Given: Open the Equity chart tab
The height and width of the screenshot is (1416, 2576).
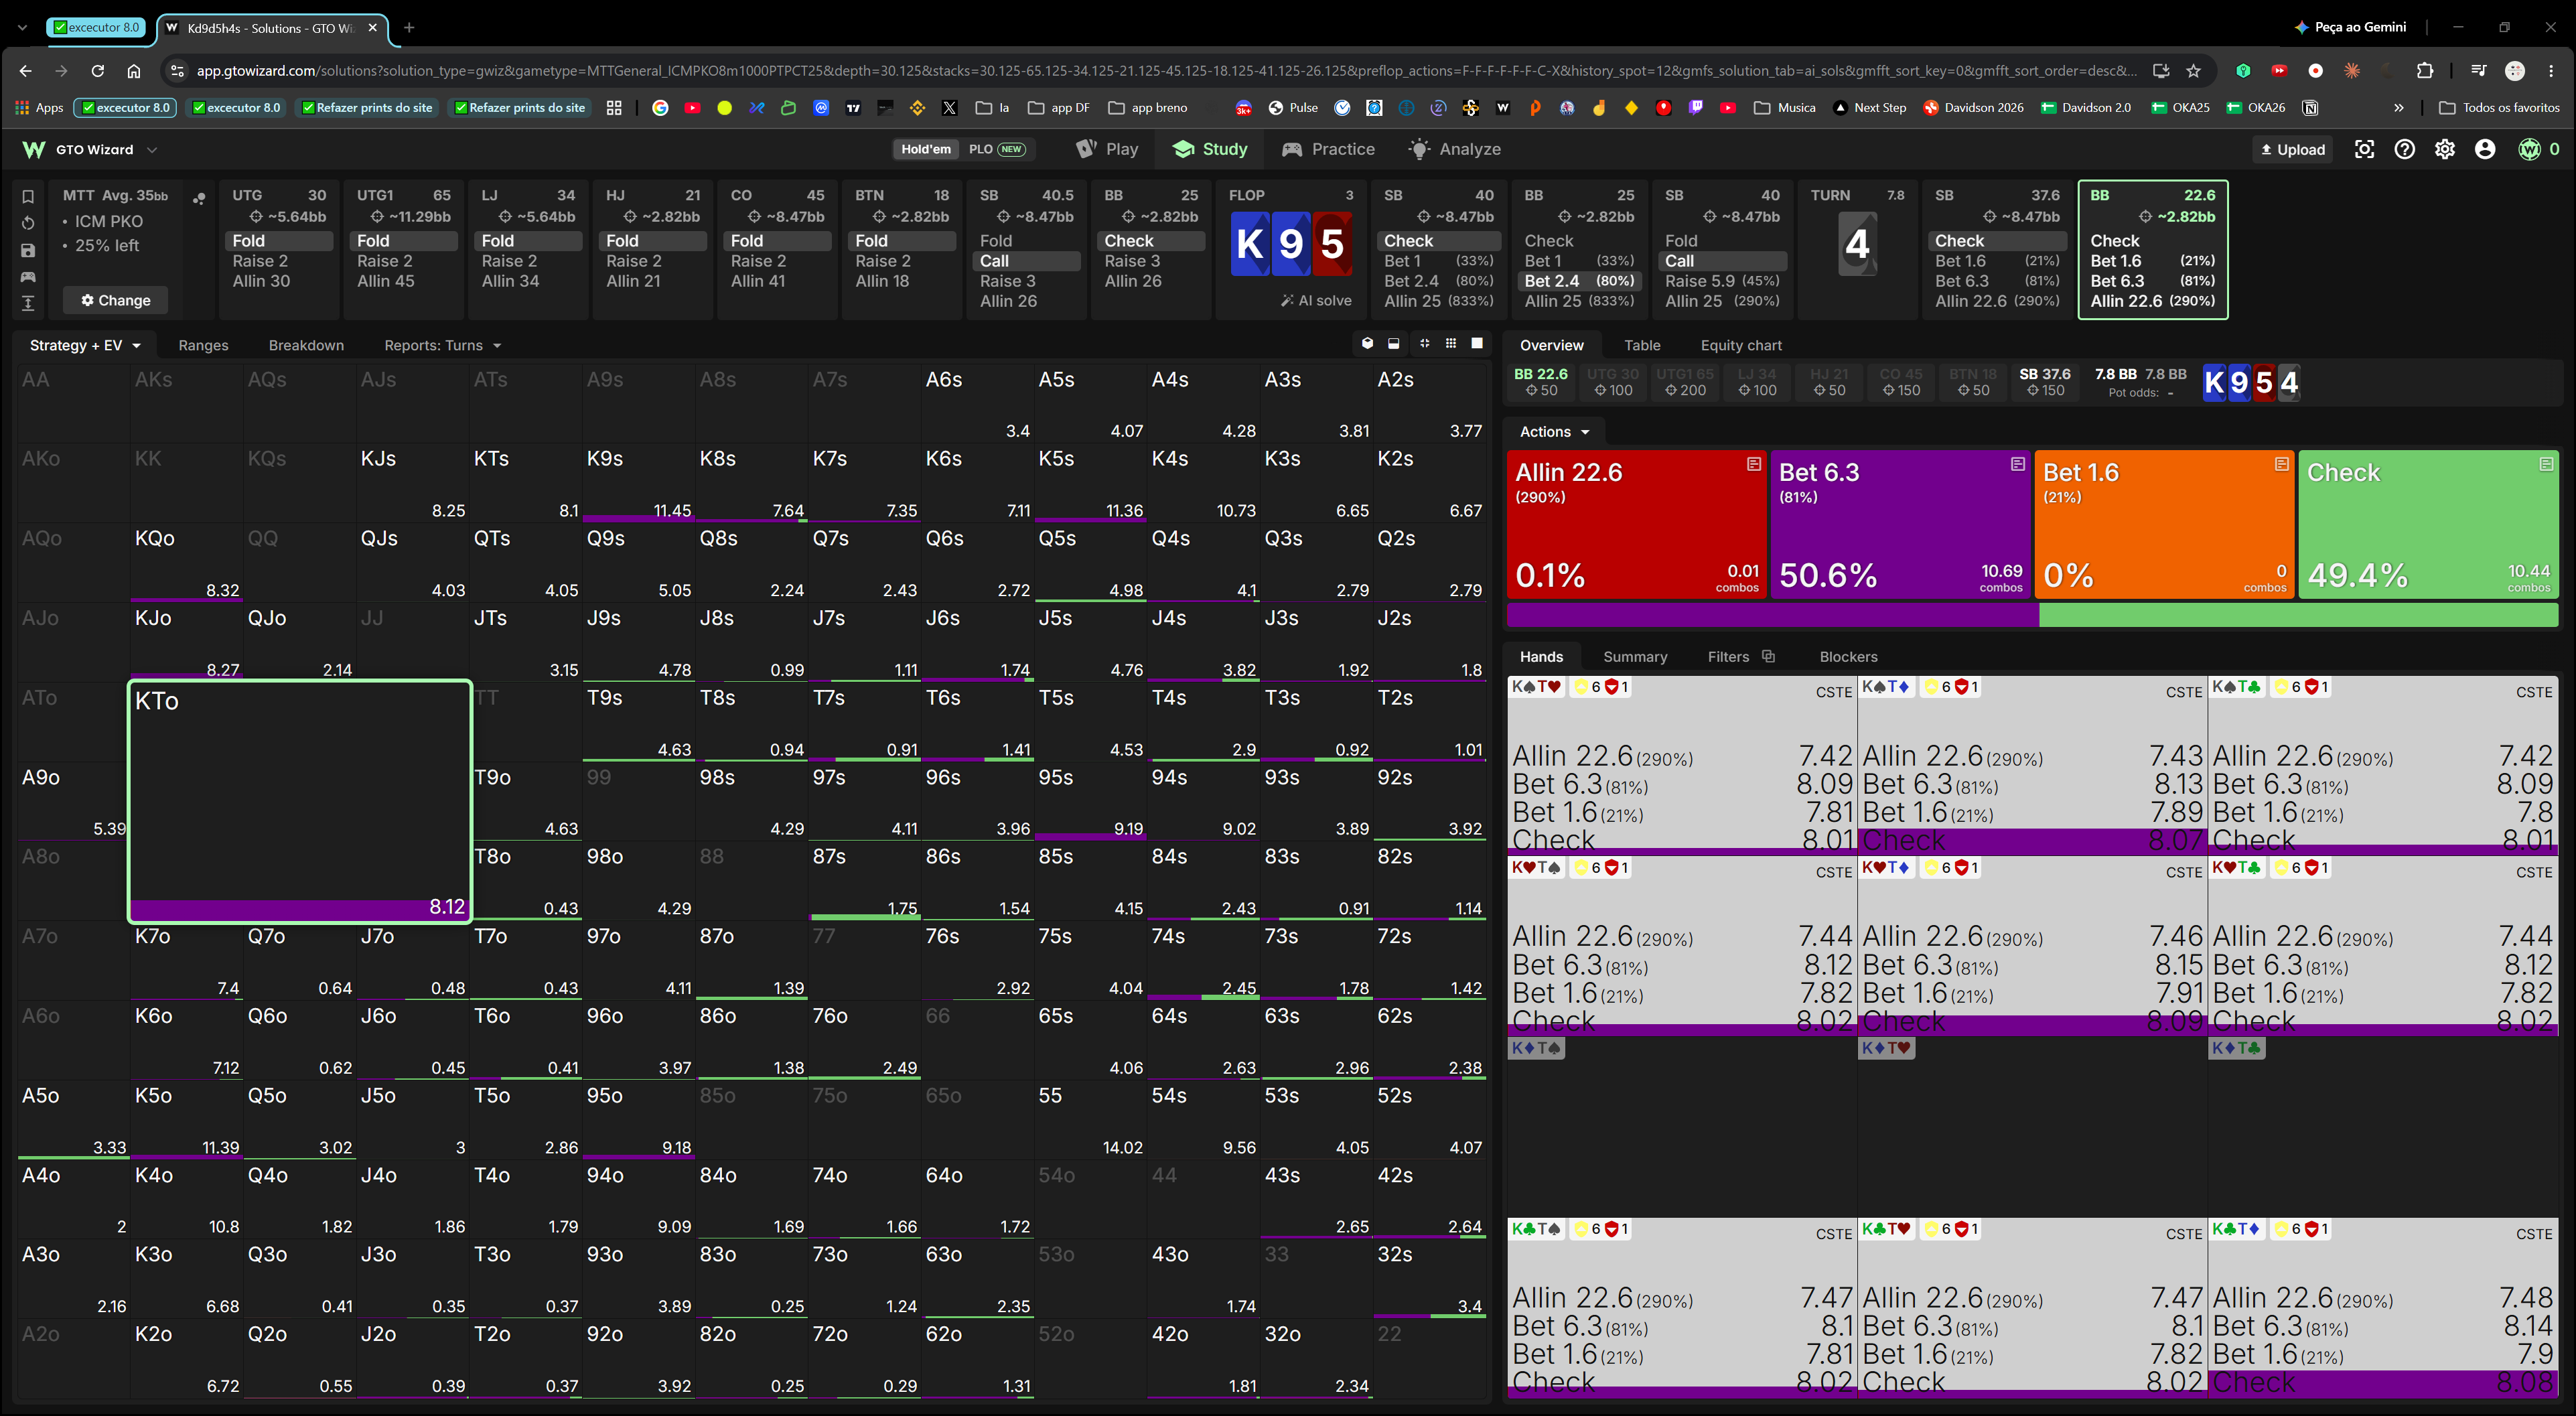Looking at the screenshot, I should pyautogui.click(x=1741, y=345).
